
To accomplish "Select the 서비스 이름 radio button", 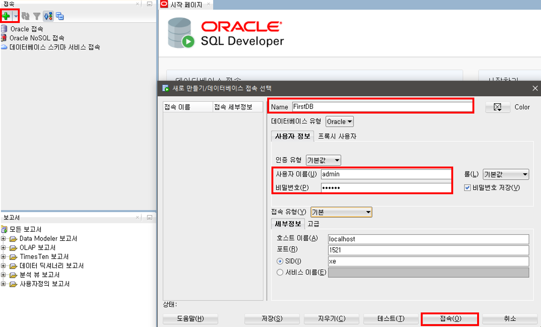I will 280,272.
